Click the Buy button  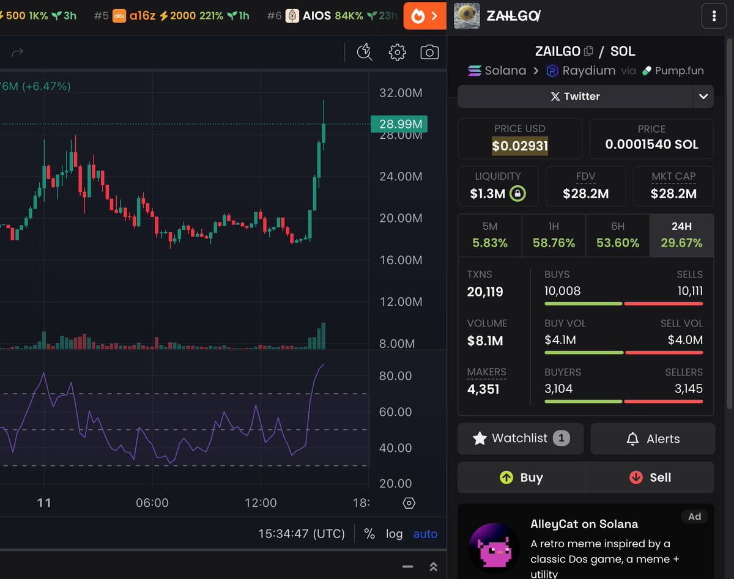[521, 478]
